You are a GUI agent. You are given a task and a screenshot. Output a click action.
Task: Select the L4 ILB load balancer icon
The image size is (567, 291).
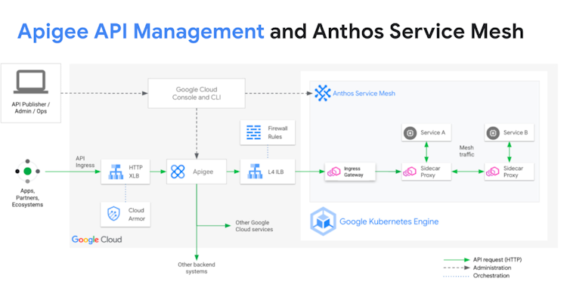tap(255, 172)
